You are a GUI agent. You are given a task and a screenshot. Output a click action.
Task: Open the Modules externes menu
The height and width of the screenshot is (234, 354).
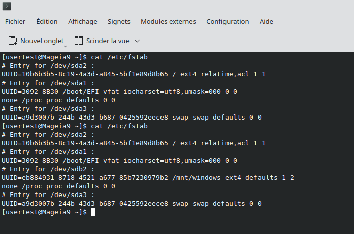[168, 22]
